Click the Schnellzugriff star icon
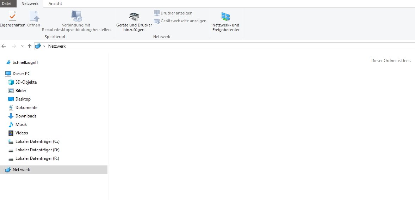The height and width of the screenshot is (200, 415). point(8,62)
